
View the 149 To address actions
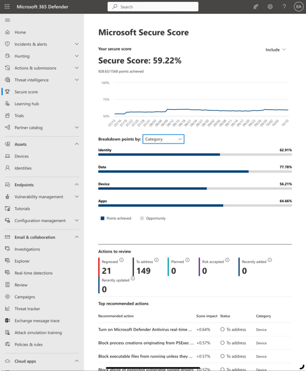tap(143, 271)
